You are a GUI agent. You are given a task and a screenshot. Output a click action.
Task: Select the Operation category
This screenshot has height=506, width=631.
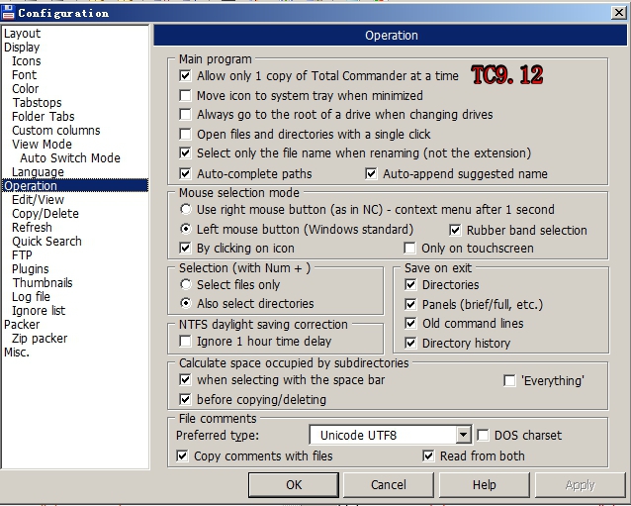coord(75,186)
